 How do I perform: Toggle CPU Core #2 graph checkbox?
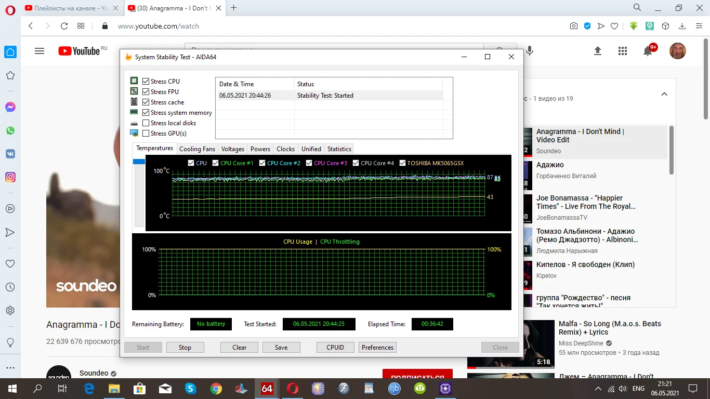pyautogui.click(x=262, y=163)
